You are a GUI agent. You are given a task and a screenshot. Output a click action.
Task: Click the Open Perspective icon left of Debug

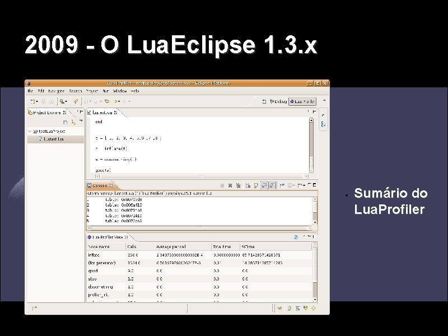pyautogui.click(x=264, y=101)
